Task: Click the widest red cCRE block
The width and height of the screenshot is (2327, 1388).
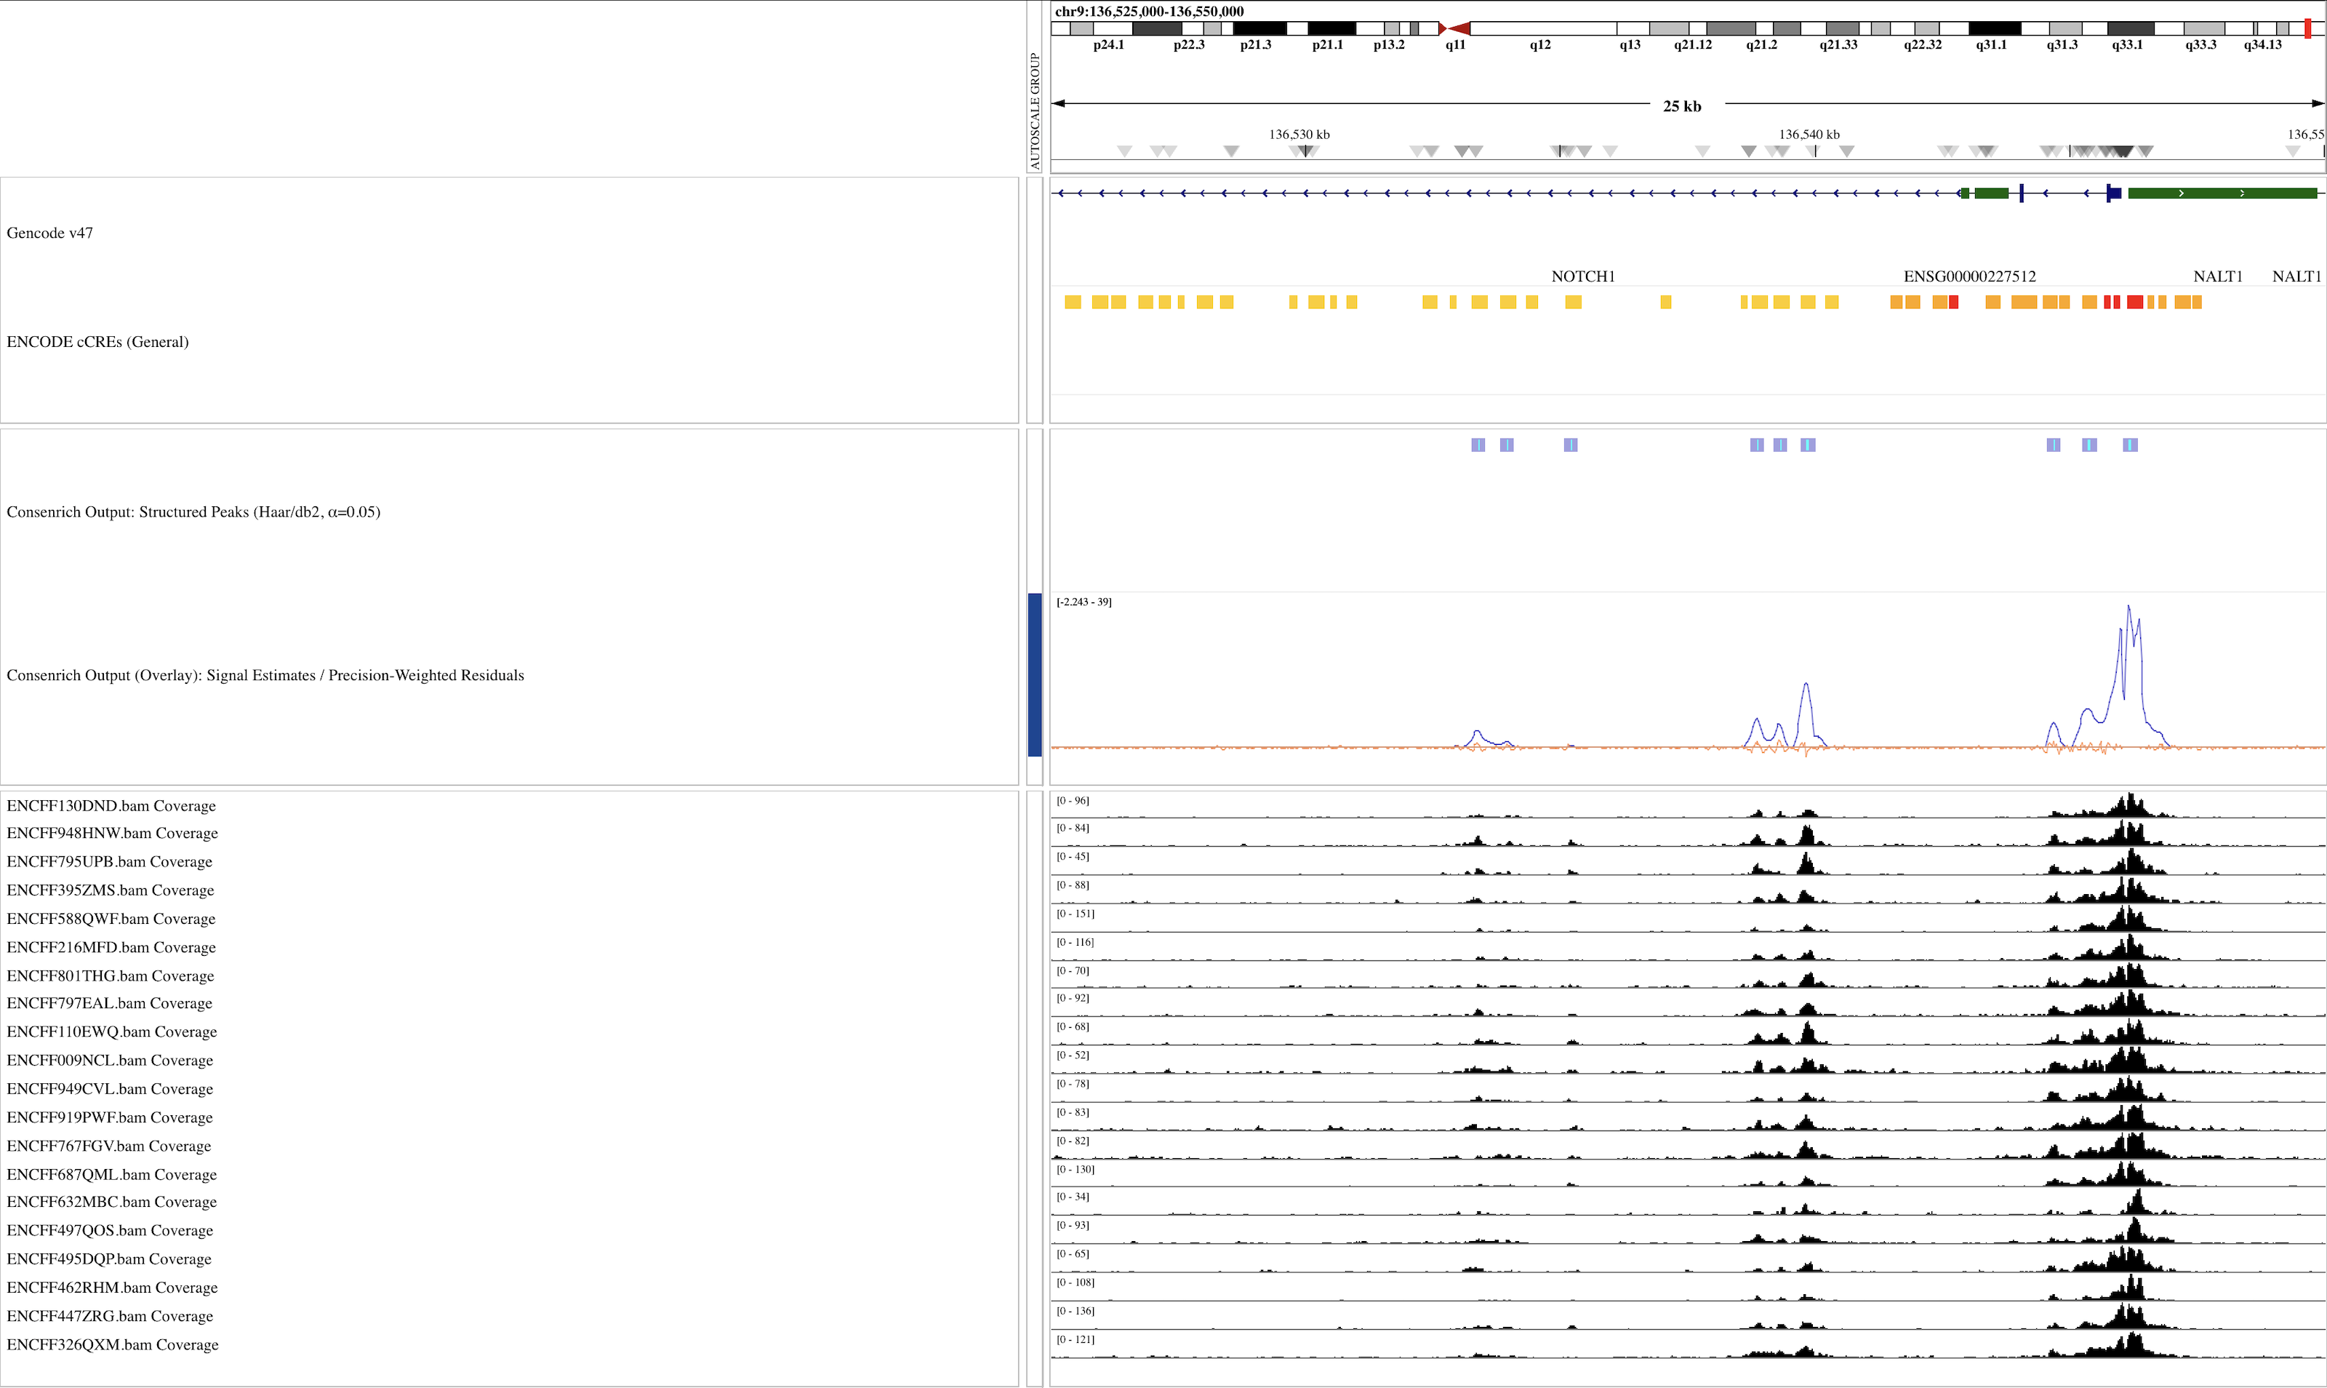Action: [2134, 301]
